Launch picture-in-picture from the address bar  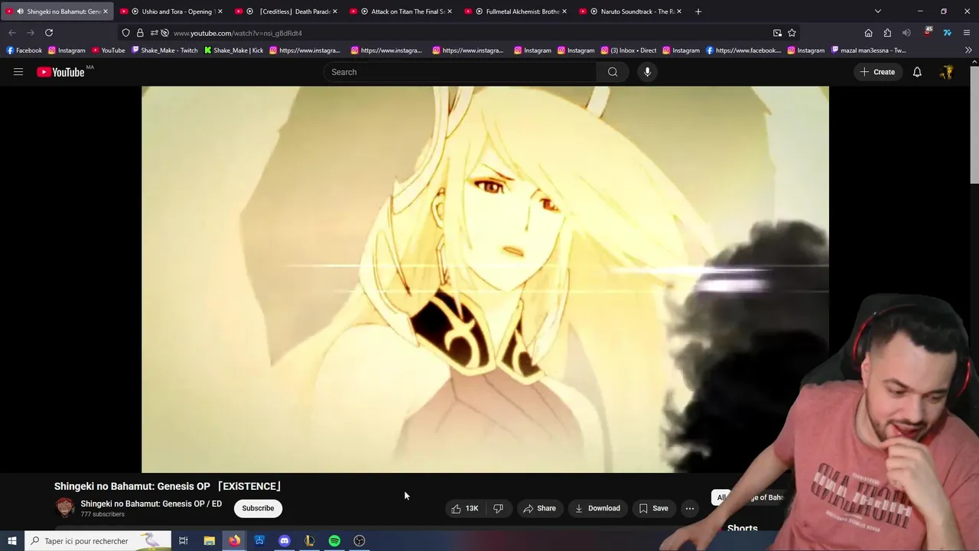coord(777,33)
